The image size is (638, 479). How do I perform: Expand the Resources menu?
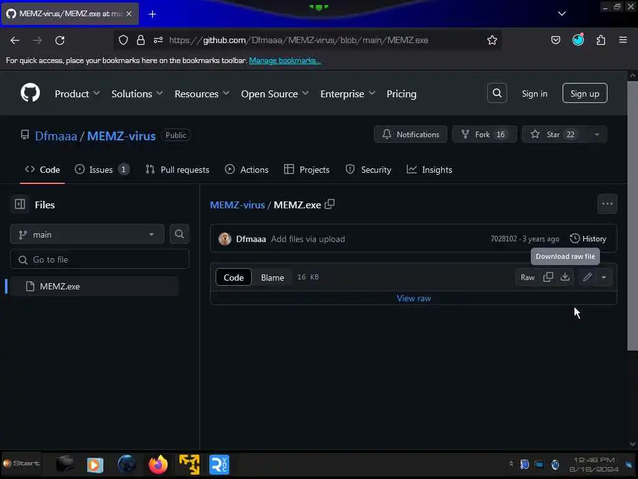pyautogui.click(x=202, y=94)
